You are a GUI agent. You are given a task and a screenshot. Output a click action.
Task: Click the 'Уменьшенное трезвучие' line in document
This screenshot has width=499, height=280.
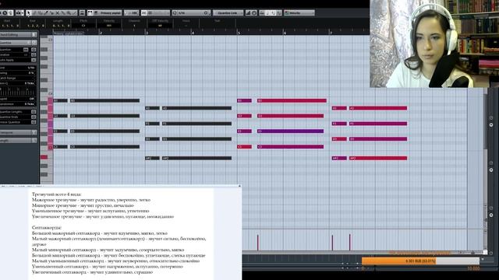point(90,211)
